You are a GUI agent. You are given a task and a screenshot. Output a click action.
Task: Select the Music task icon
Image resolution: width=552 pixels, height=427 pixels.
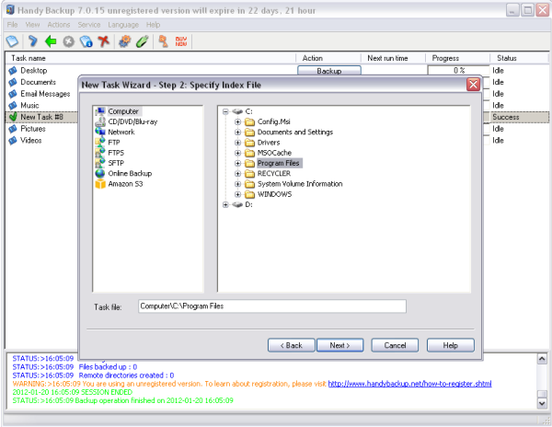[13, 106]
